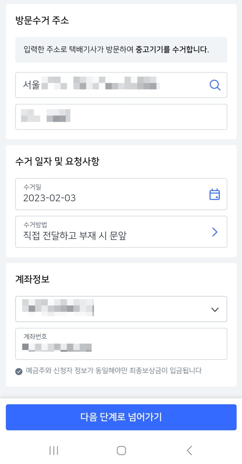Expand the 수거방법 right chevron arrow

pyautogui.click(x=214, y=232)
